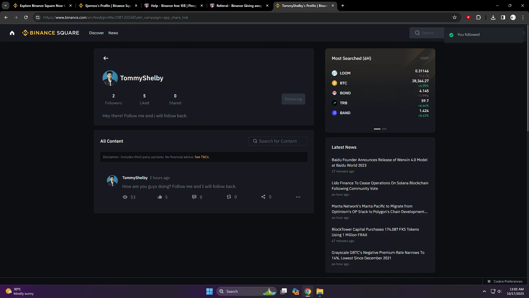Screen dimensions: 529x298
Task: Open TommyShelby post author name
Action: 135,178
